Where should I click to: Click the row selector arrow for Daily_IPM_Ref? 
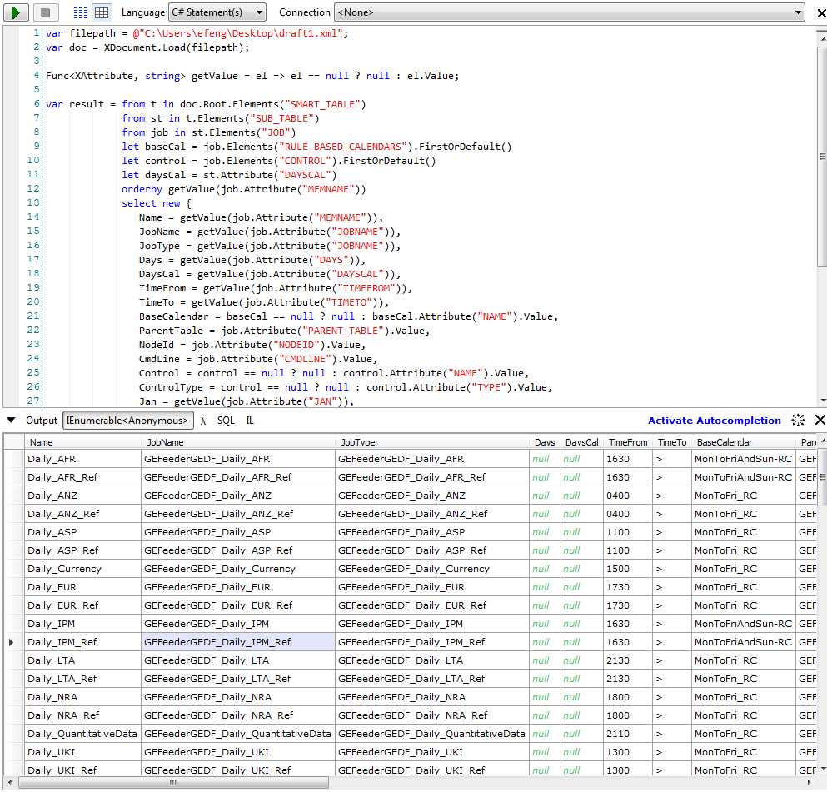12,642
